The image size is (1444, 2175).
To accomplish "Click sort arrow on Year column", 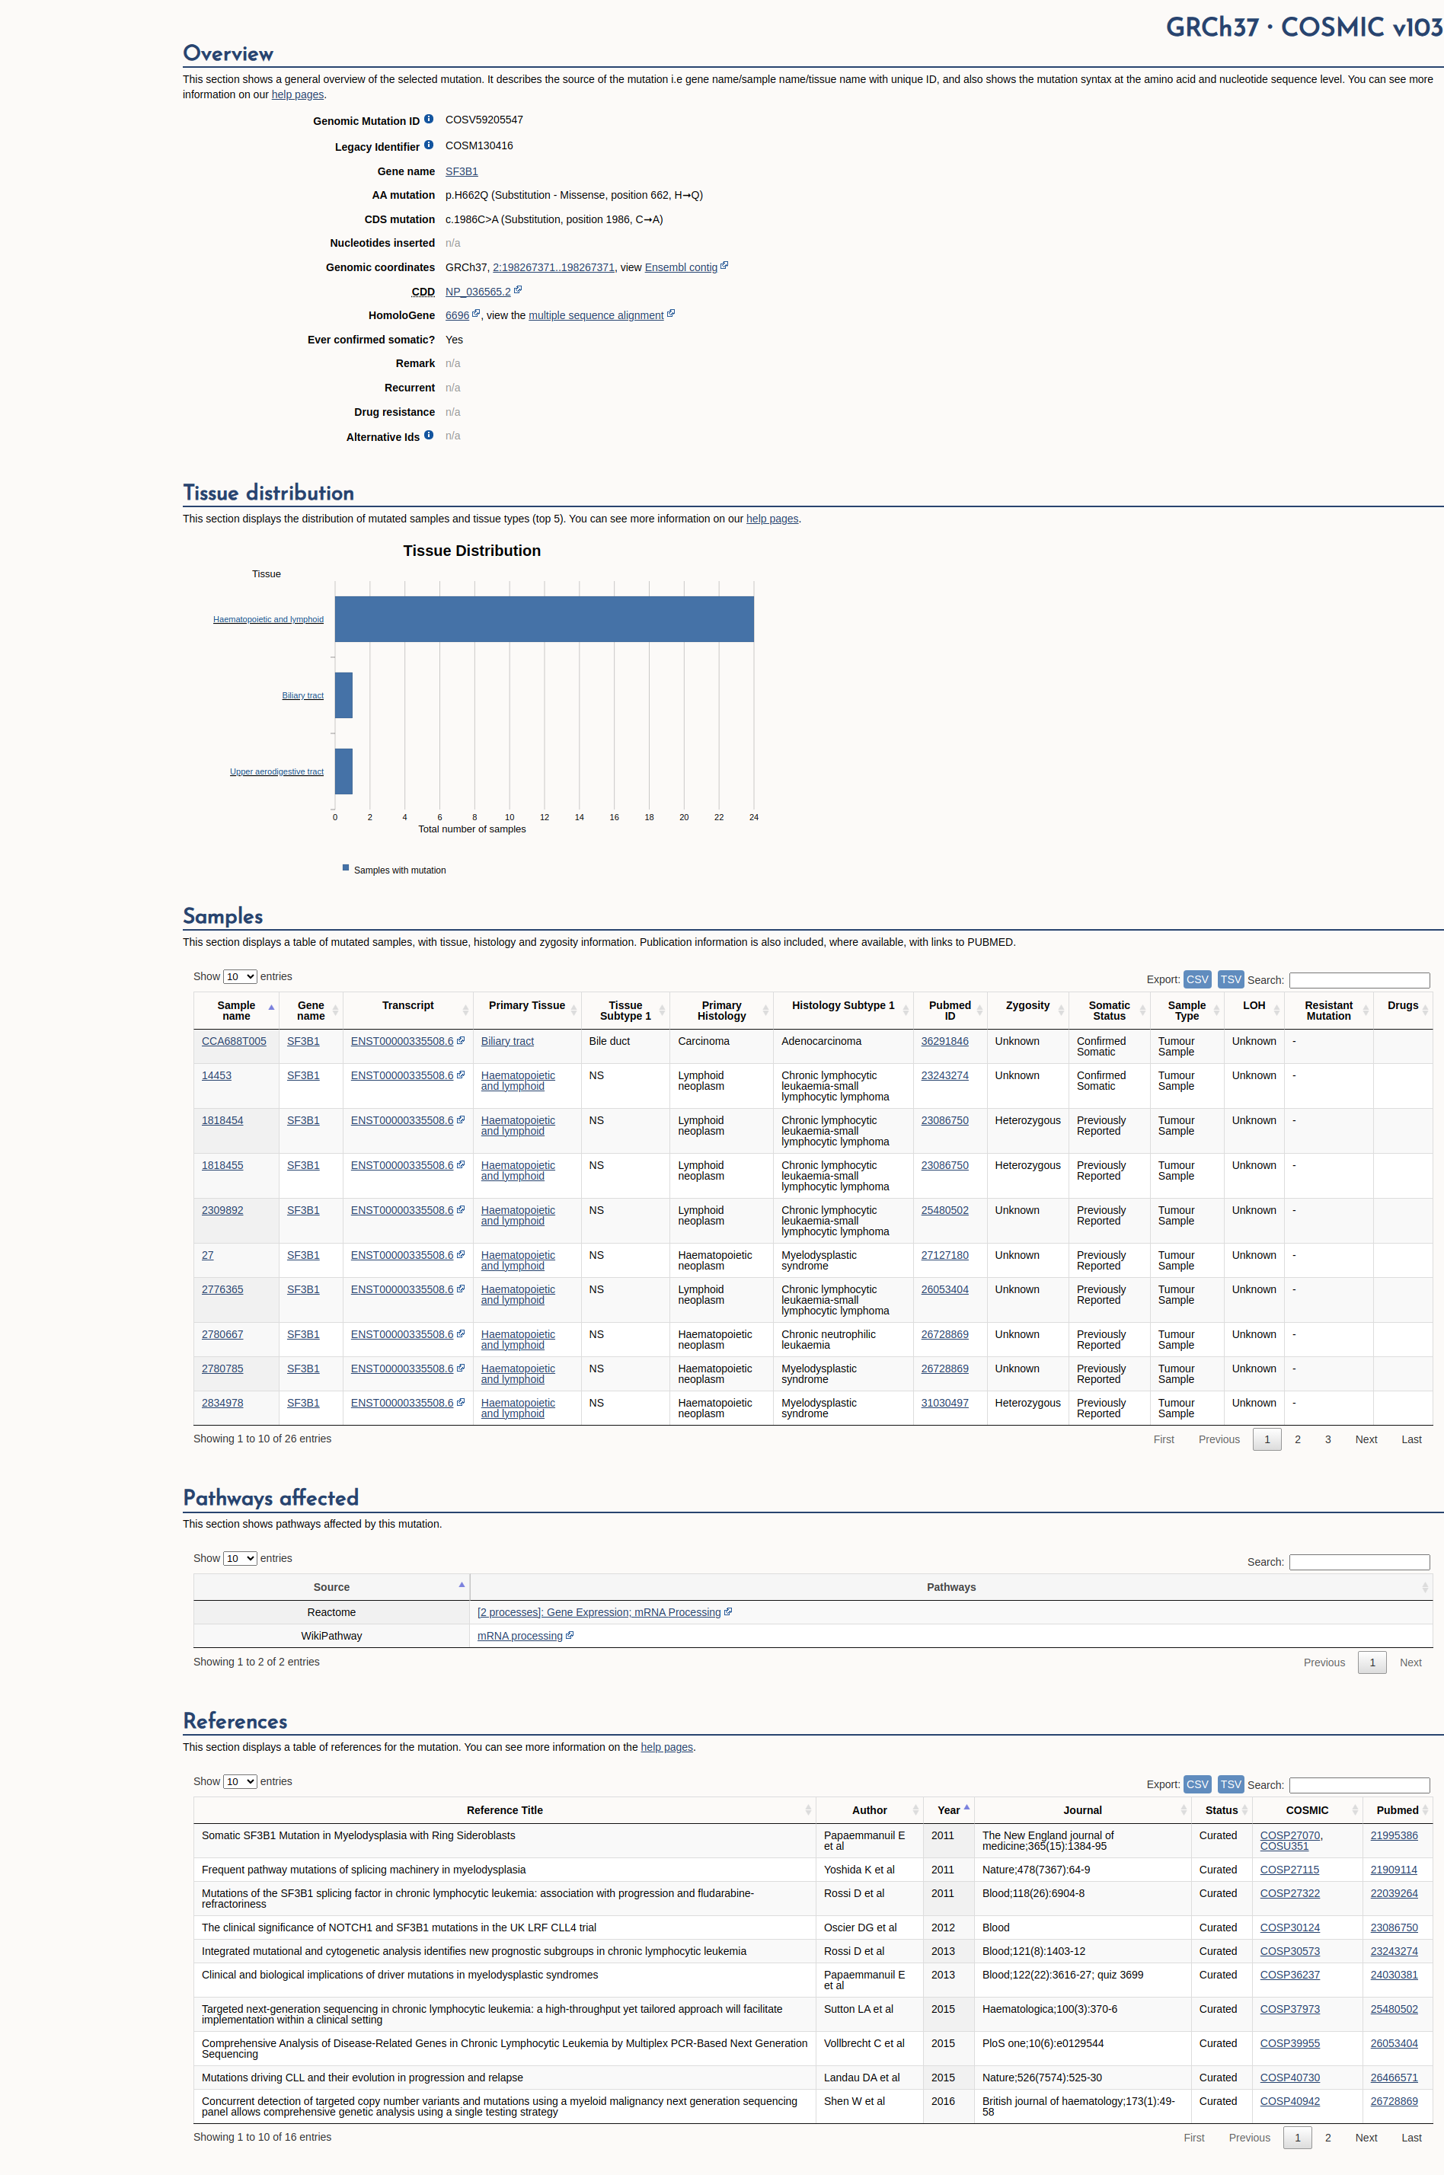I will click(967, 1808).
